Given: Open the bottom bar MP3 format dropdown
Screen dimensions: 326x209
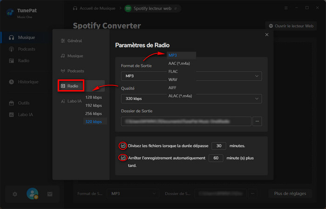Looking at the screenshot, I should pyautogui.click(x=133, y=194).
